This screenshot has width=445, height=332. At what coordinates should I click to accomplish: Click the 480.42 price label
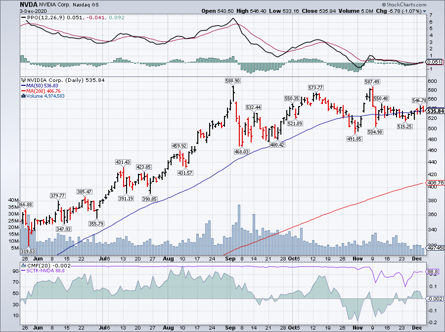[277, 145]
